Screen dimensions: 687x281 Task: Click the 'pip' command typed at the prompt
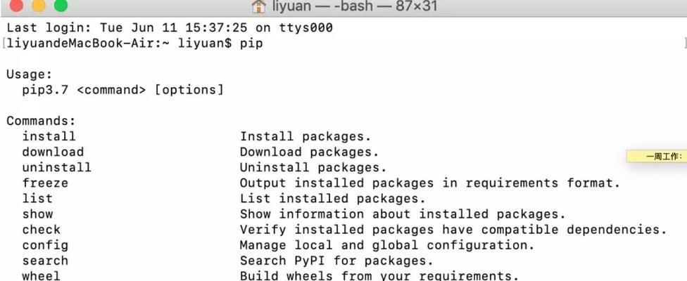point(251,44)
